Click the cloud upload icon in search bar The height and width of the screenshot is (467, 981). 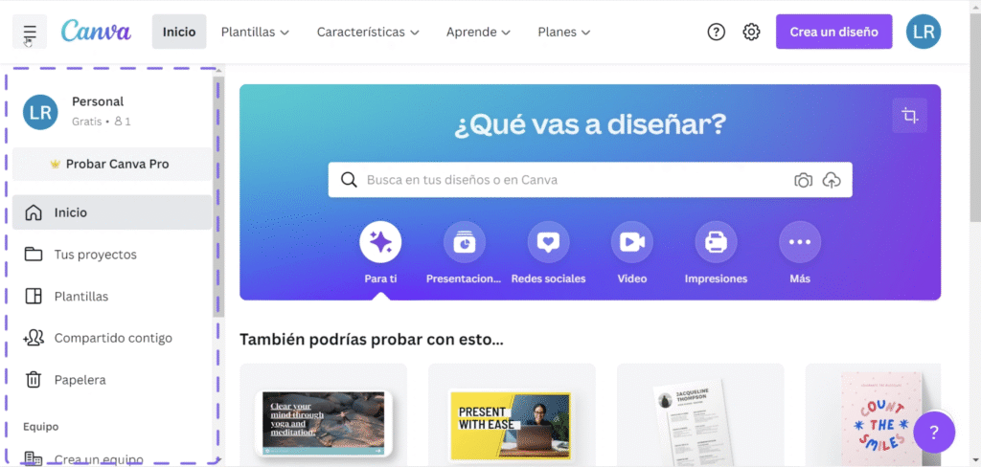(x=832, y=180)
